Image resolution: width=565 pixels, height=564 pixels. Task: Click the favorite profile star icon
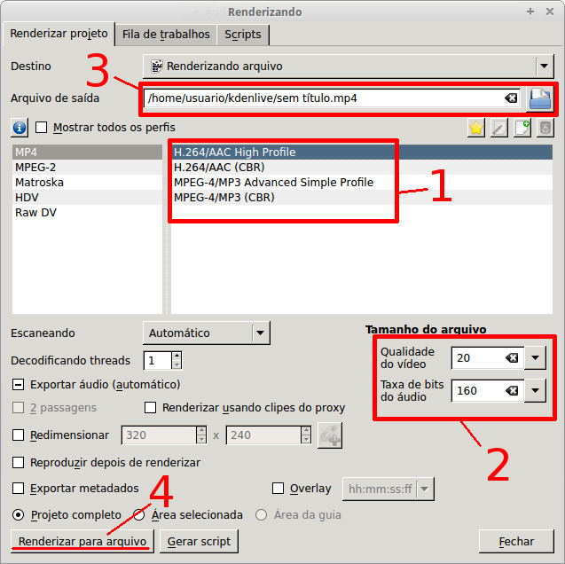click(x=476, y=129)
